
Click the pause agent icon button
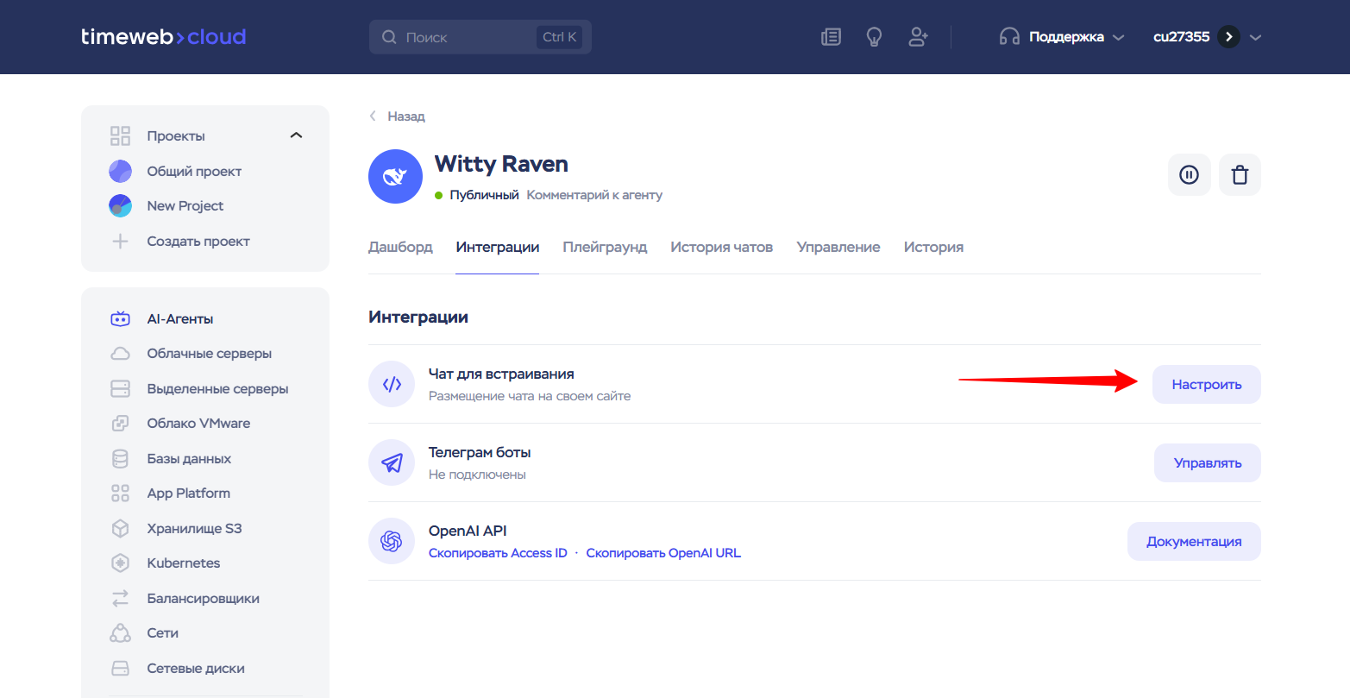[x=1189, y=175]
